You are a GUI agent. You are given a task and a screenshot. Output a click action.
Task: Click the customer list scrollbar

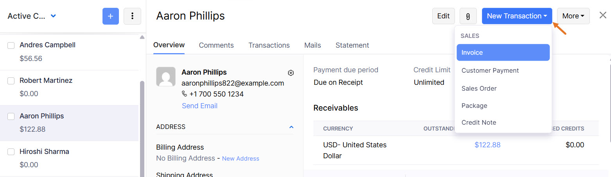coord(142,125)
